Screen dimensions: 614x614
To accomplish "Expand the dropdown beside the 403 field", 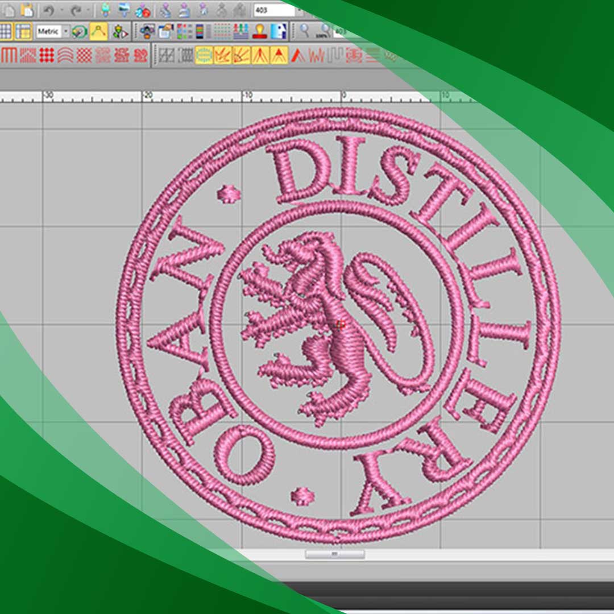I will coord(300,10).
